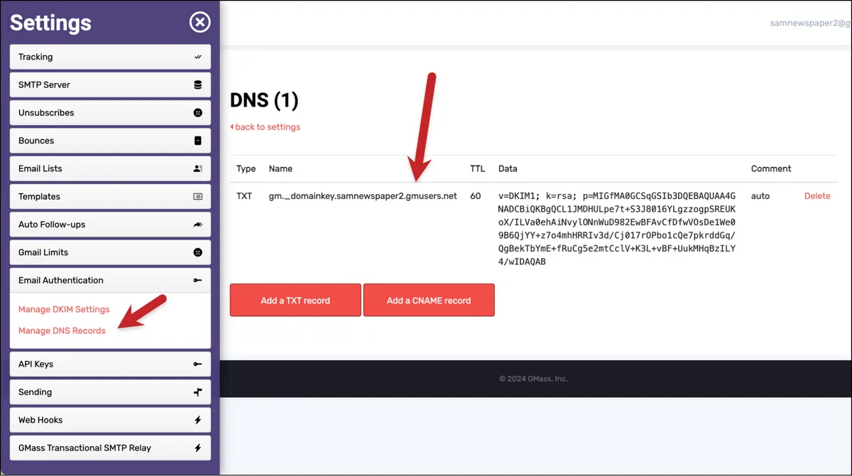The height and width of the screenshot is (476, 852).
Task: Go back to settings link
Action: (266, 127)
